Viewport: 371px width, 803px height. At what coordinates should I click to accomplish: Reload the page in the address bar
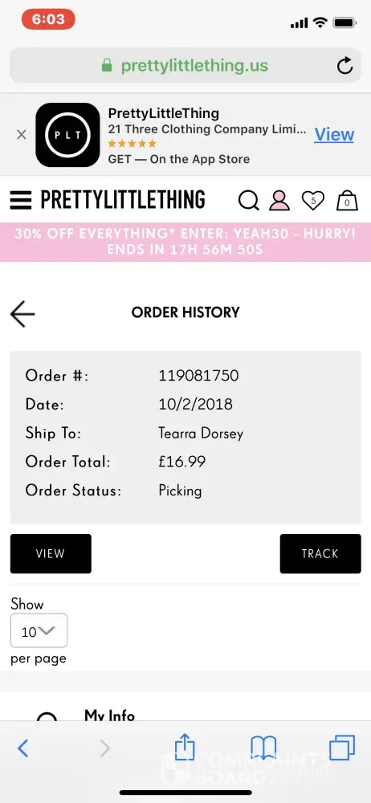(344, 66)
